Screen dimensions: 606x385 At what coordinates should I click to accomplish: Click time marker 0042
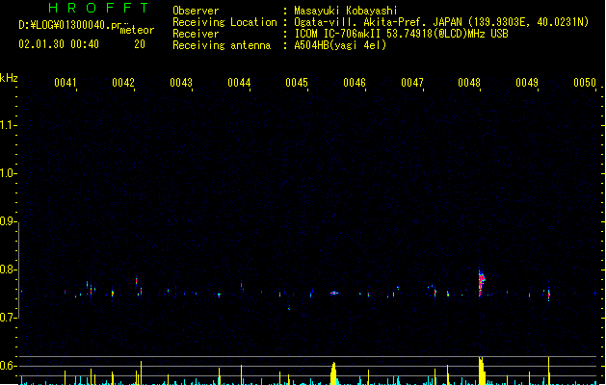(123, 83)
